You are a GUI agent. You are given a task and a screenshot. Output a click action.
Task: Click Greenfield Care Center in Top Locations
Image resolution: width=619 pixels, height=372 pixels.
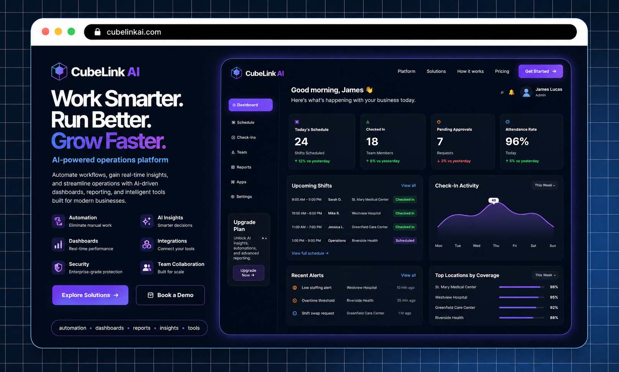(x=455, y=307)
